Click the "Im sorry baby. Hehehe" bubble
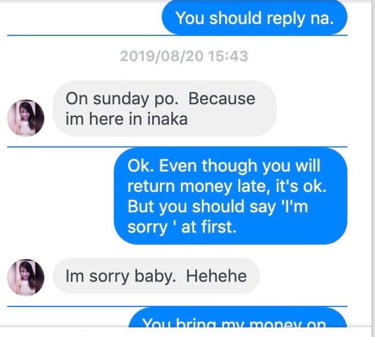The width and height of the screenshot is (375, 337). (x=156, y=276)
